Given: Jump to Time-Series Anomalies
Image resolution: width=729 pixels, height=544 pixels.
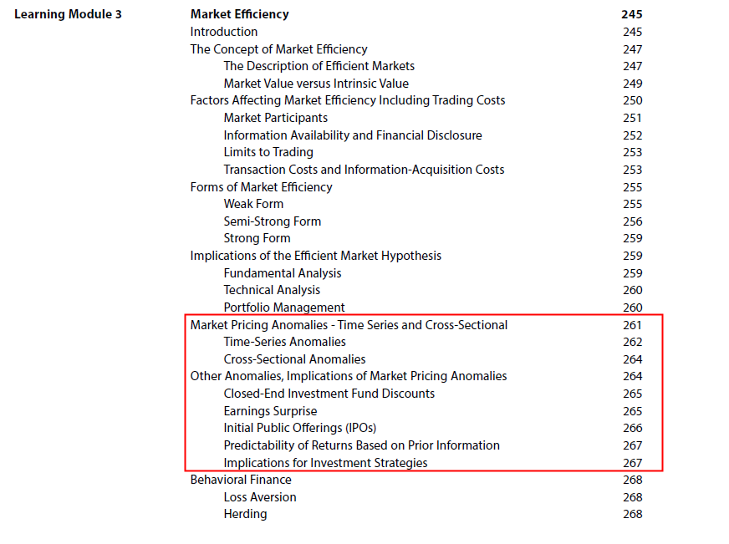Looking at the screenshot, I should coord(284,342).
